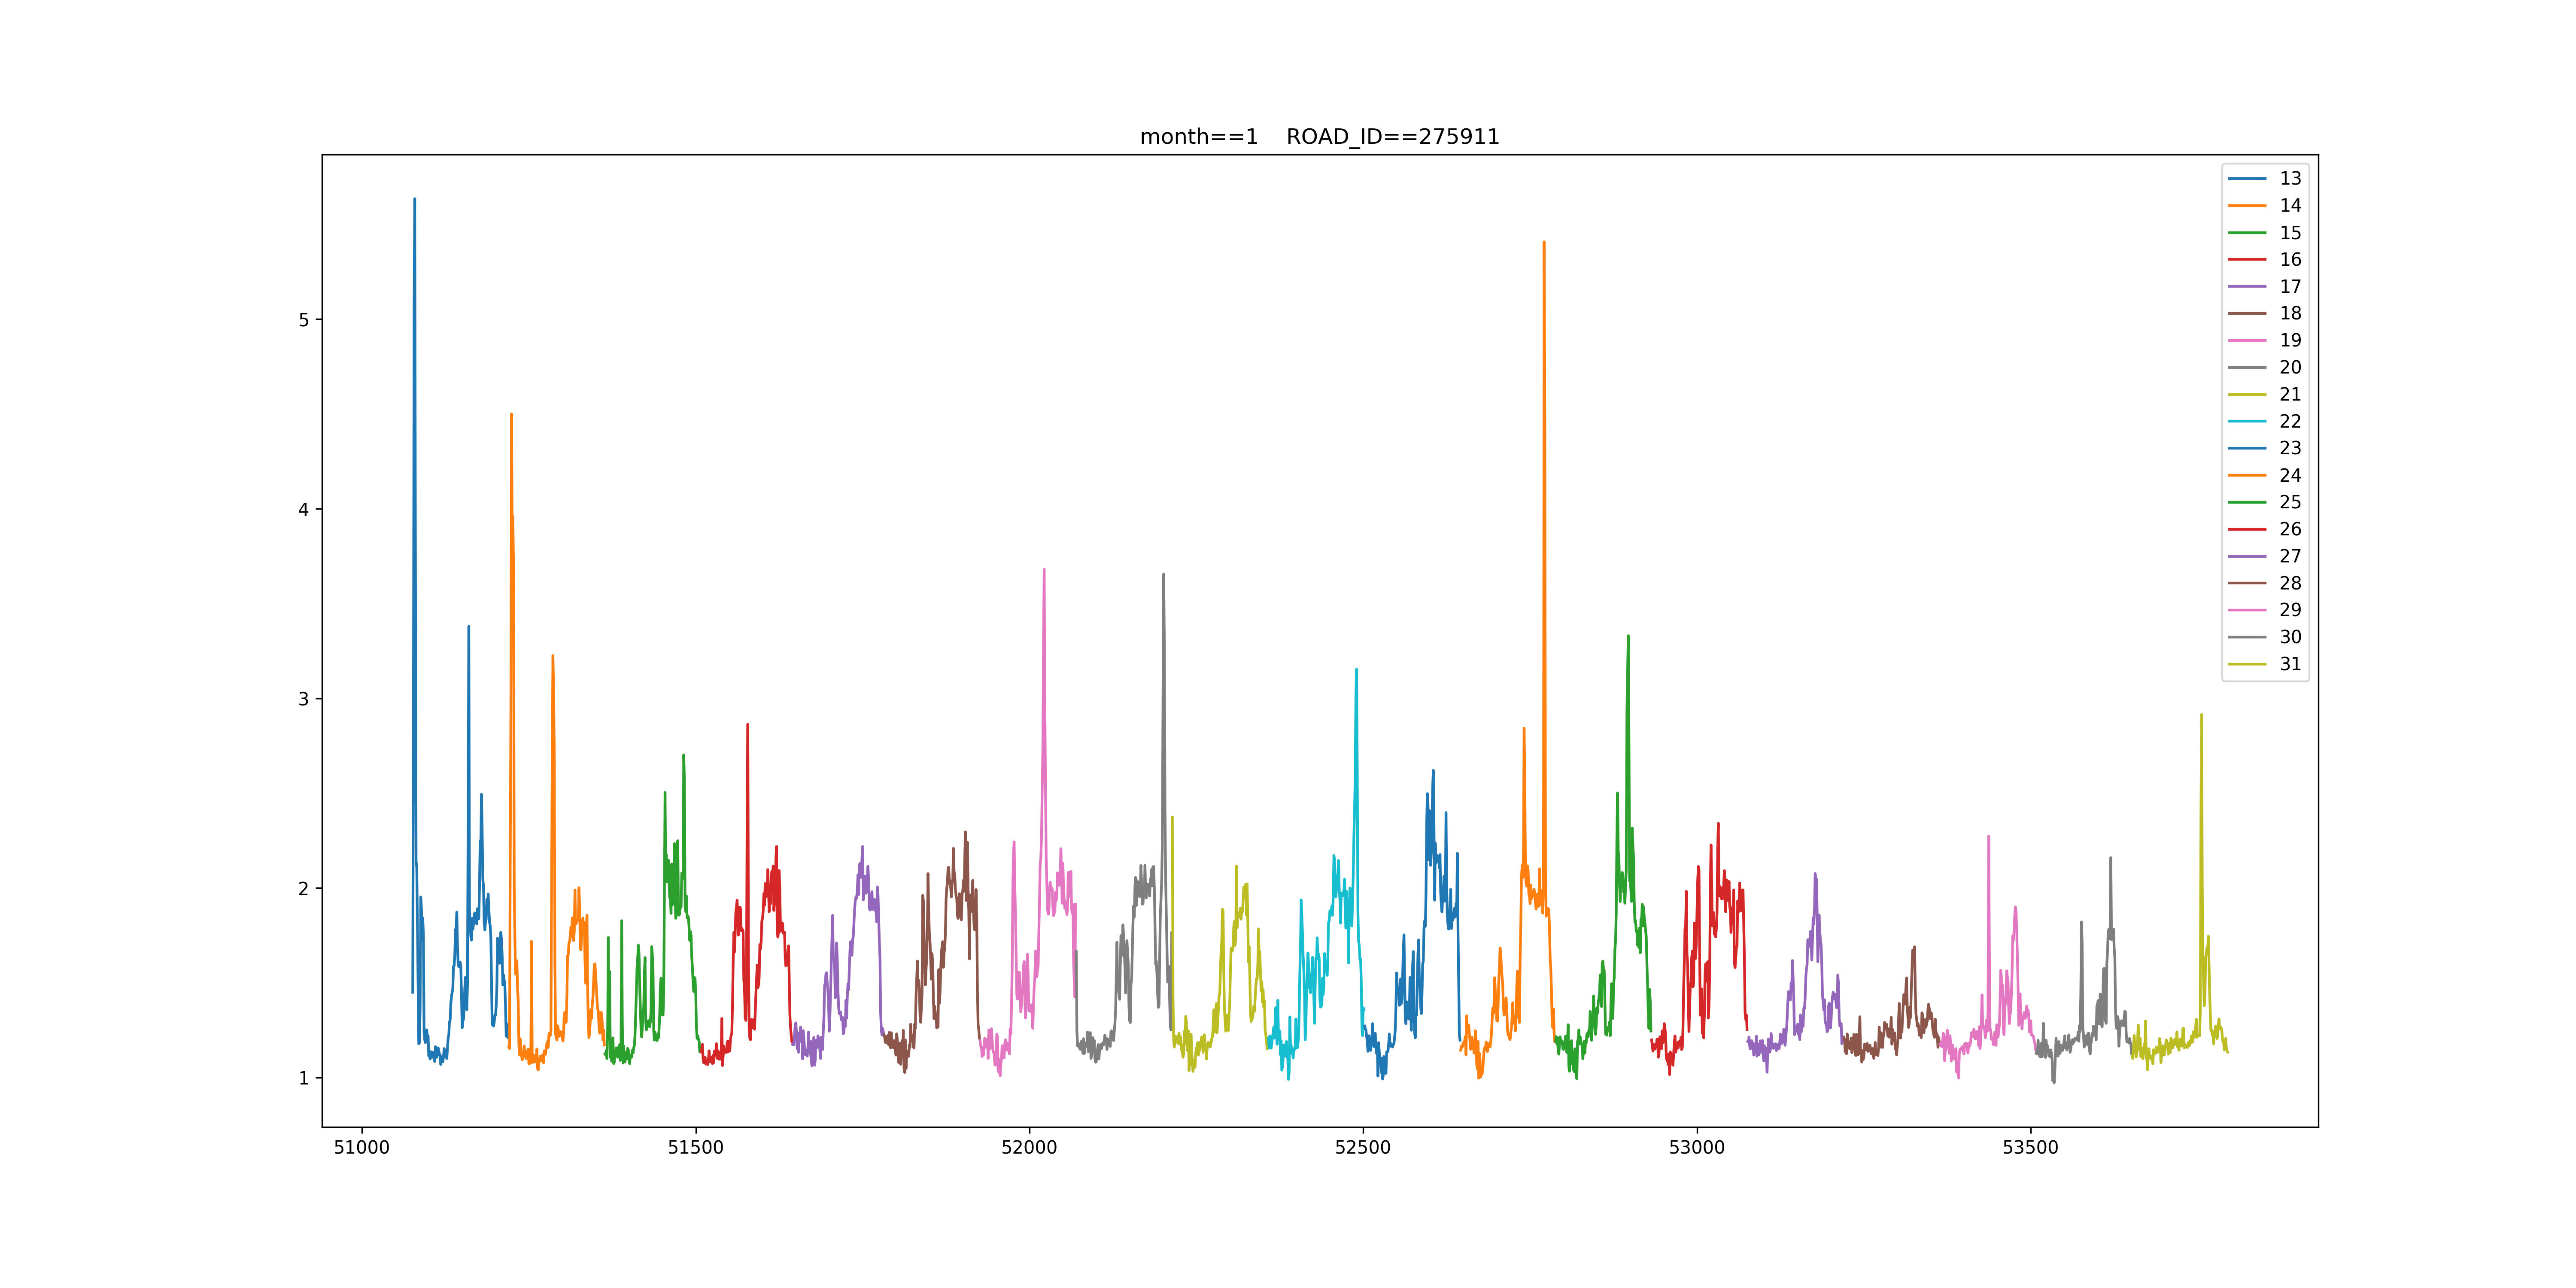This screenshot has width=2576, height=1288.
Task: Select legend label 31
Action: (2290, 664)
